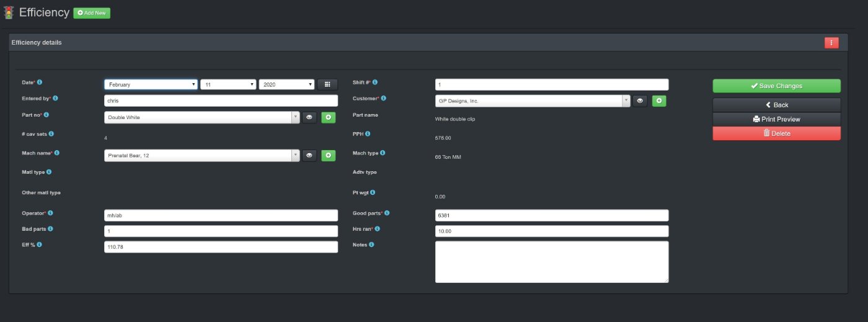Click the Operator info icon

tap(51, 213)
